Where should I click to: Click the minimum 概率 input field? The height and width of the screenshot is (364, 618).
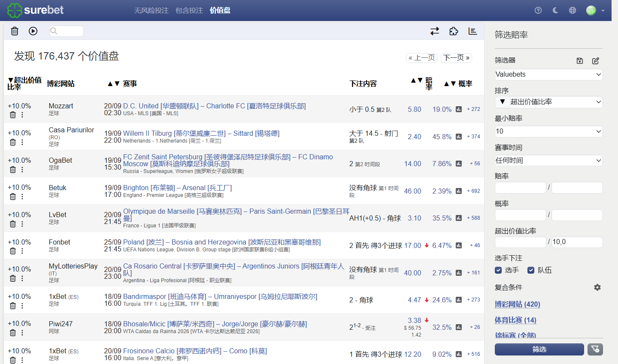(521, 215)
